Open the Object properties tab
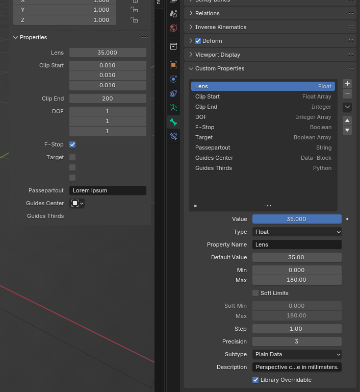The image size is (360, 392). [x=173, y=65]
